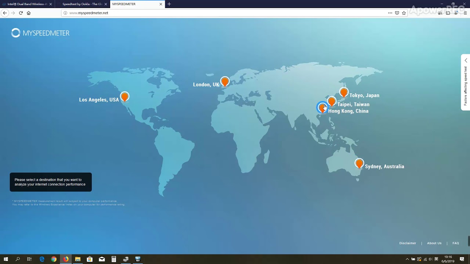The image size is (470, 264).
Task: Click the Los Angeles, USA label
Action: (99, 100)
